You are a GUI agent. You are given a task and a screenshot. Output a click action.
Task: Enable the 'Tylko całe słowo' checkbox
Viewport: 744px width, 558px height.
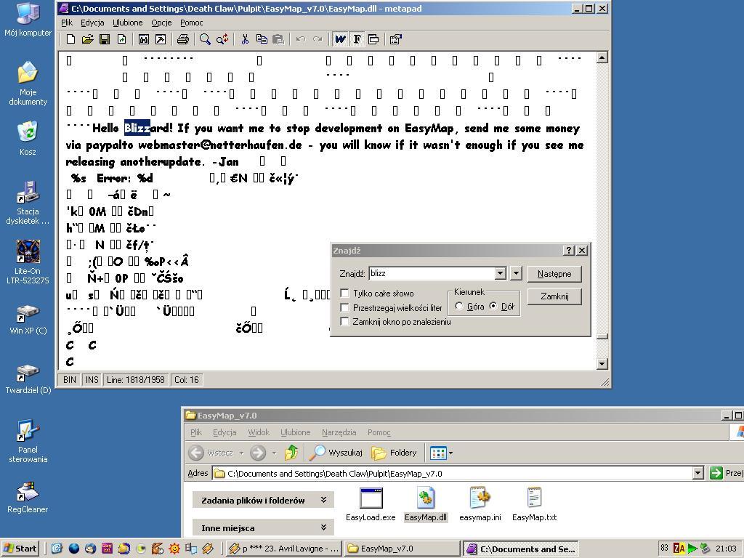pos(345,294)
